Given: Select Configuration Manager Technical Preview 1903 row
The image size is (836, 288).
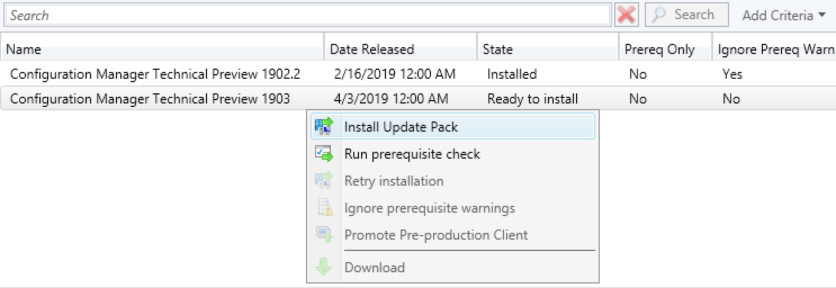Looking at the screenshot, I should 418,98.
